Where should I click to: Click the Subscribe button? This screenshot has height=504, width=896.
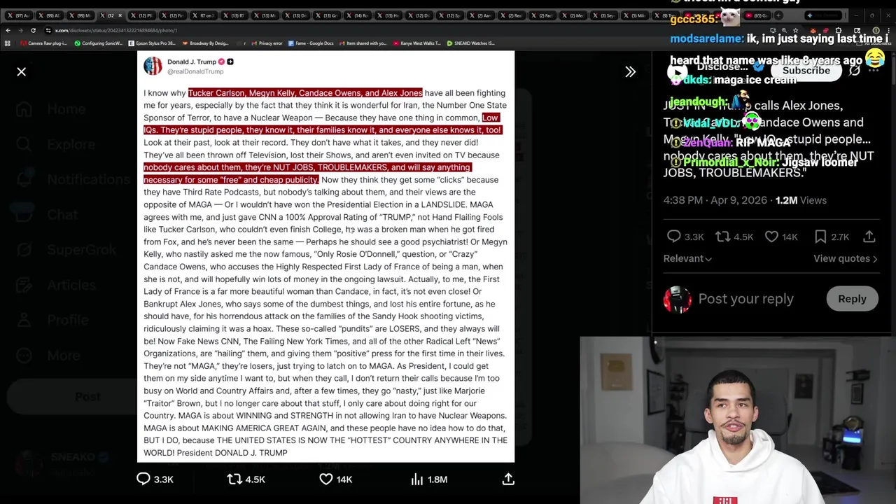click(806, 71)
